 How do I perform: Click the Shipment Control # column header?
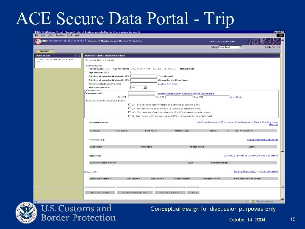click(100, 179)
